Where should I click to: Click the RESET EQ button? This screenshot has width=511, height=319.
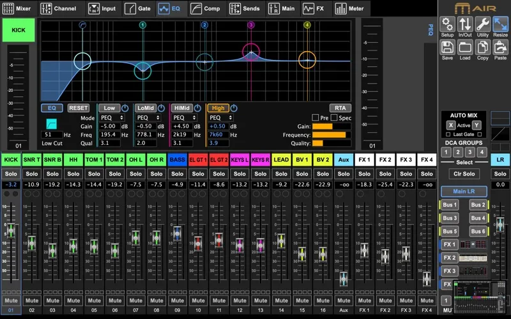(79, 108)
